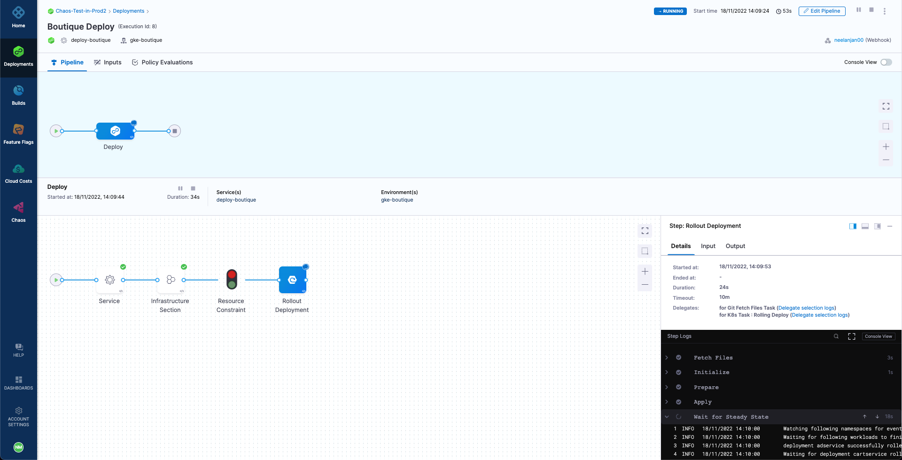
Task: Open the Dashboards icon in sidebar
Action: coord(18,383)
